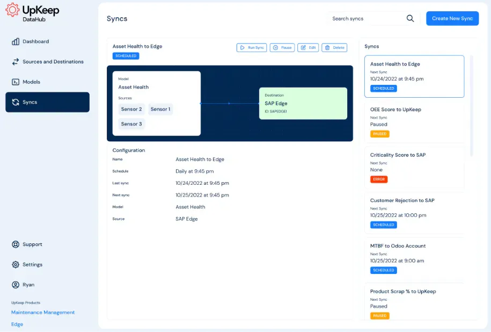The width and height of the screenshot is (491, 332).
Task: Click the pause circle icon
Action: (276, 48)
